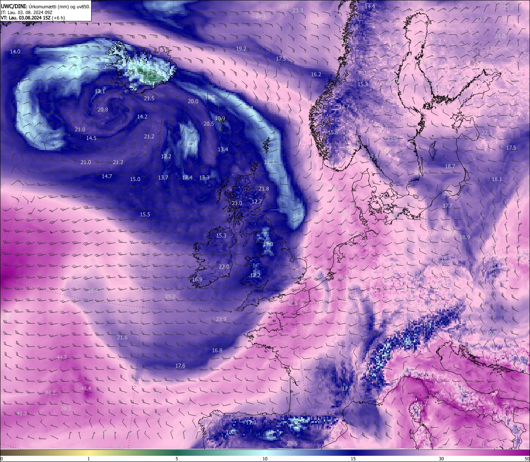
Task: Click the 5 tick on the color scale
Action: coord(177,459)
